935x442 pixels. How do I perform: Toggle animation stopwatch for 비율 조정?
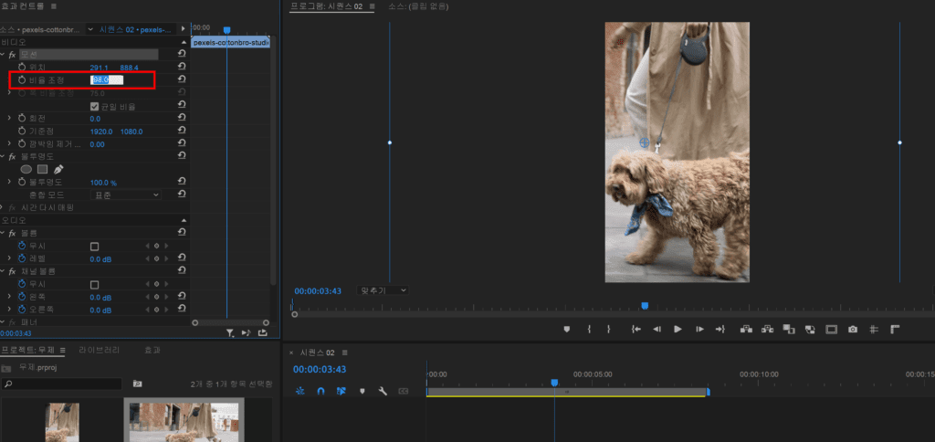tap(22, 80)
